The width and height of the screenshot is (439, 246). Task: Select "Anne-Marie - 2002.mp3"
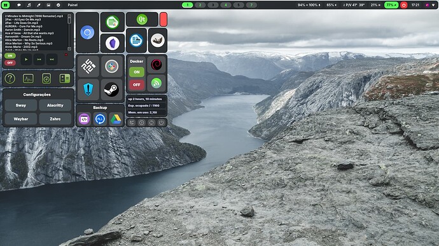[x=21, y=47]
